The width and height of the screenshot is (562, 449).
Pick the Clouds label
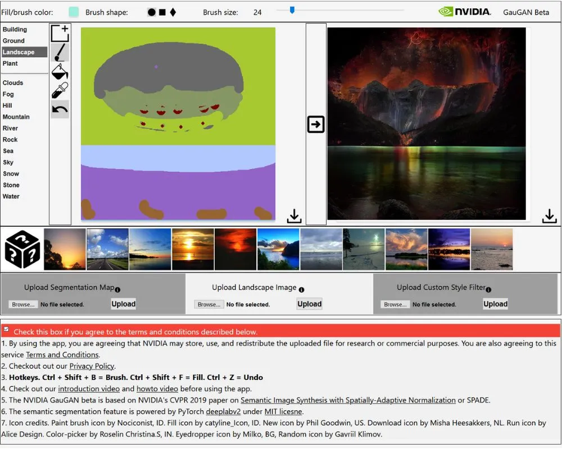pos(13,83)
